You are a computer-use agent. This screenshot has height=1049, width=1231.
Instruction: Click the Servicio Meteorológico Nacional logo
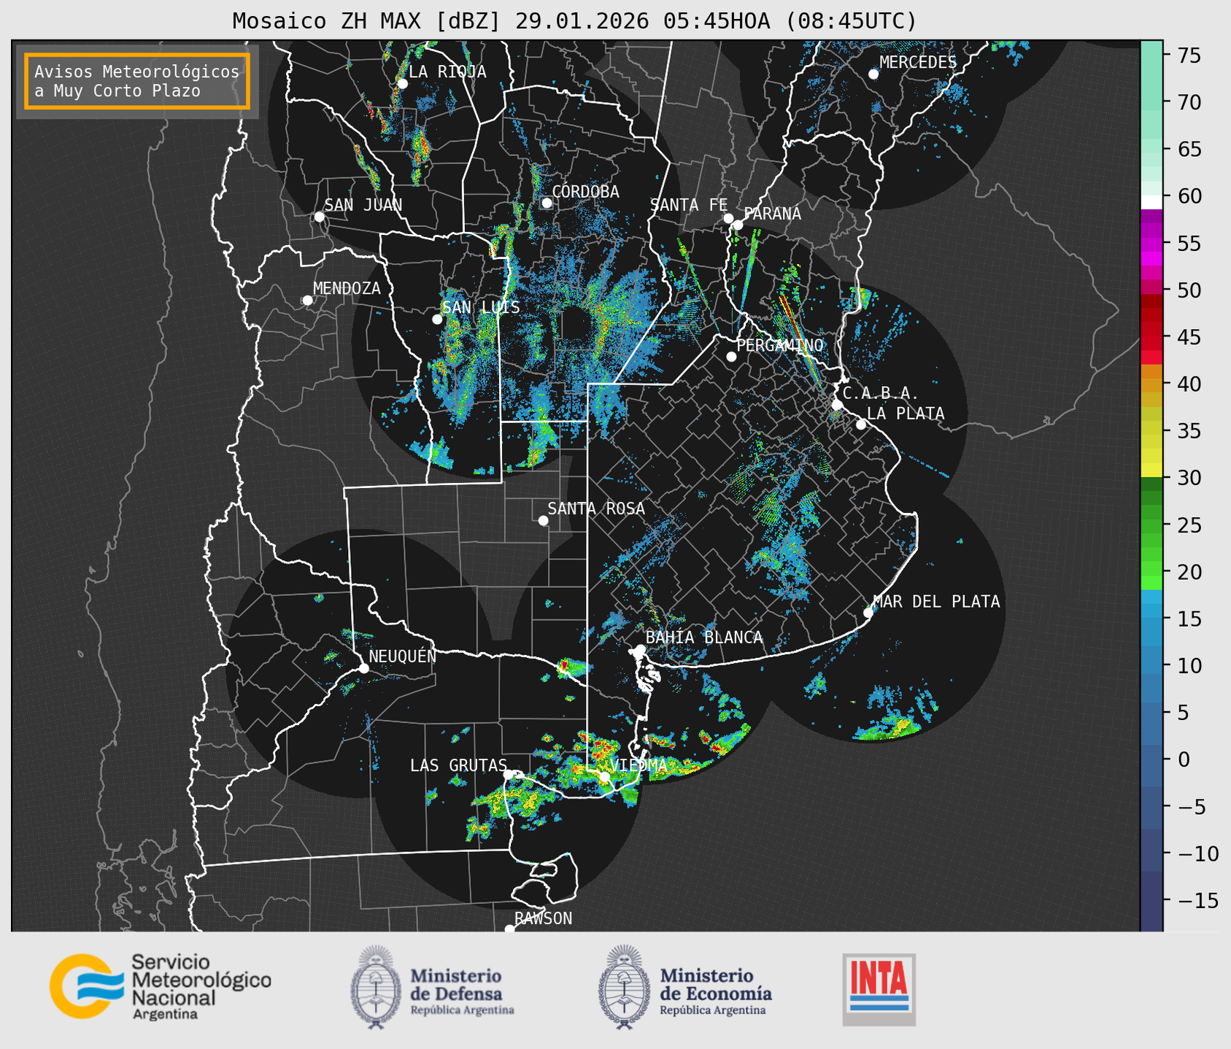(x=160, y=986)
